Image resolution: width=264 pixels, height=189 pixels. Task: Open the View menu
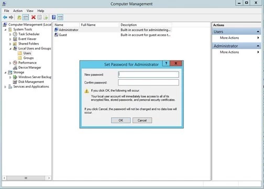click(x=30, y=11)
